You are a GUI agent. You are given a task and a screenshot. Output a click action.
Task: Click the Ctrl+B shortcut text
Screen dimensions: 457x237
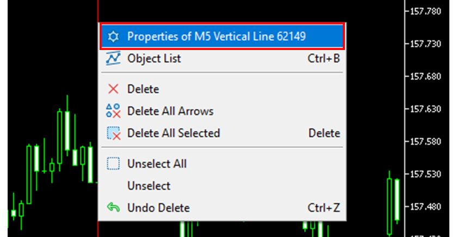324,58
